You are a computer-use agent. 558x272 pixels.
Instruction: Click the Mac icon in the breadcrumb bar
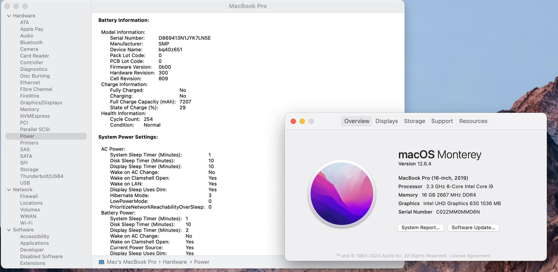pos(101,262)
